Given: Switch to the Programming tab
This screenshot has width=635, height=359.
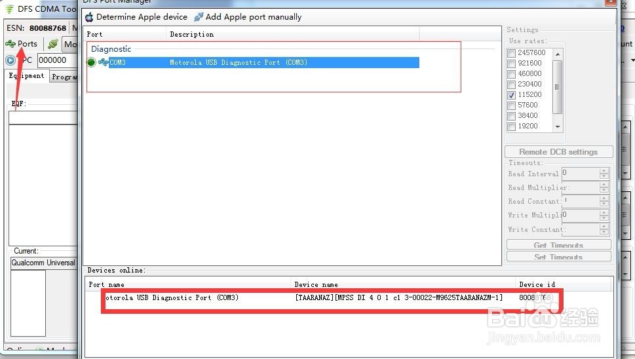Looking at the screenshot, I should coord(64,77).
